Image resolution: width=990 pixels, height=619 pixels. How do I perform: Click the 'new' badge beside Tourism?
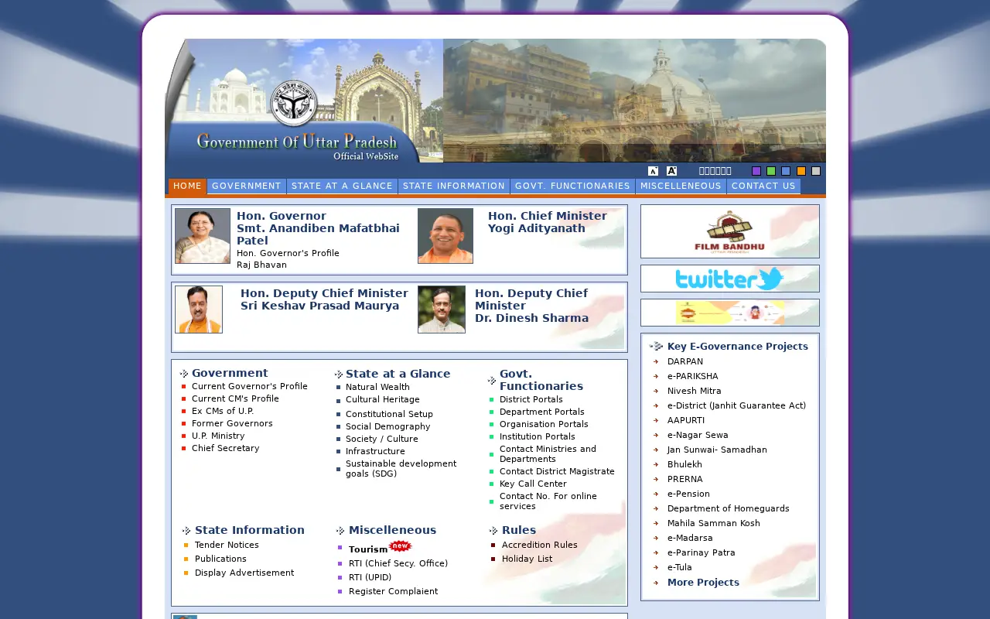(401, 546)
